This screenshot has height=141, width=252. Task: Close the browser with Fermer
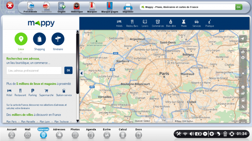coord(10,7)
